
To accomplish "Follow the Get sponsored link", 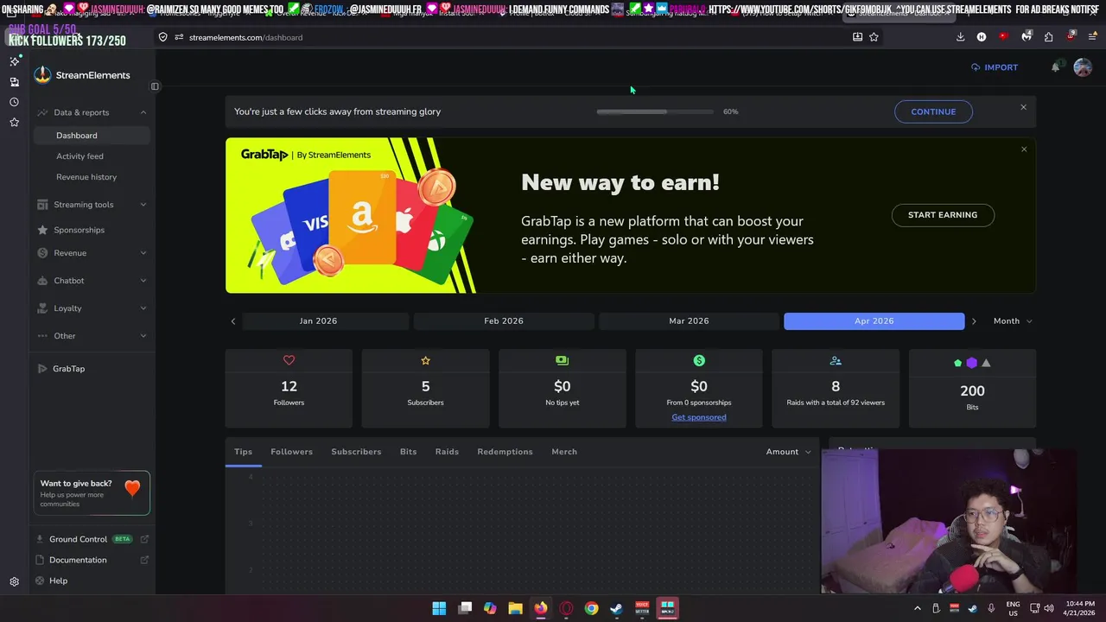I will coord(699,417).
